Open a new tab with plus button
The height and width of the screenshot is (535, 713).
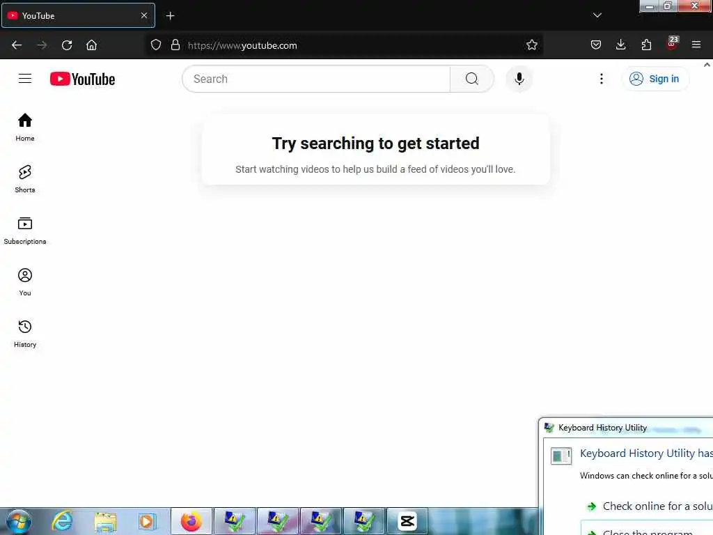170,16
